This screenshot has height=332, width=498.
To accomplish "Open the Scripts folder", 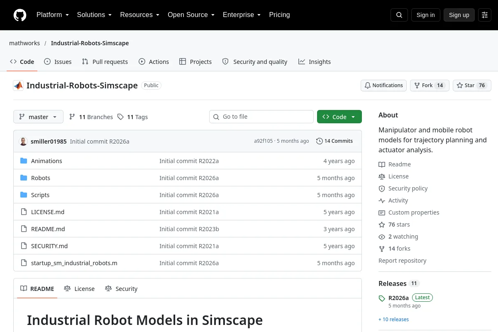I will [x=40, y=195].
